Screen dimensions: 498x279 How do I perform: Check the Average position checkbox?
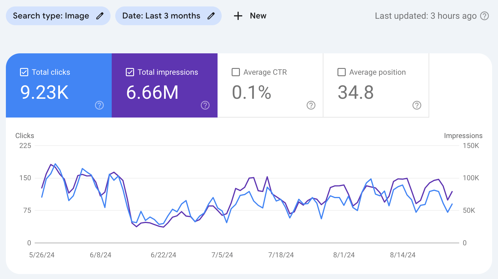click(341, 72)
